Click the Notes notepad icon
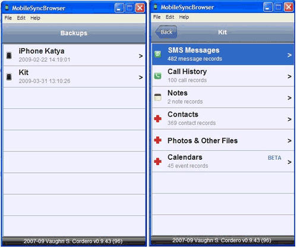This screenshot has width=297, height=248. pos(158,97)
